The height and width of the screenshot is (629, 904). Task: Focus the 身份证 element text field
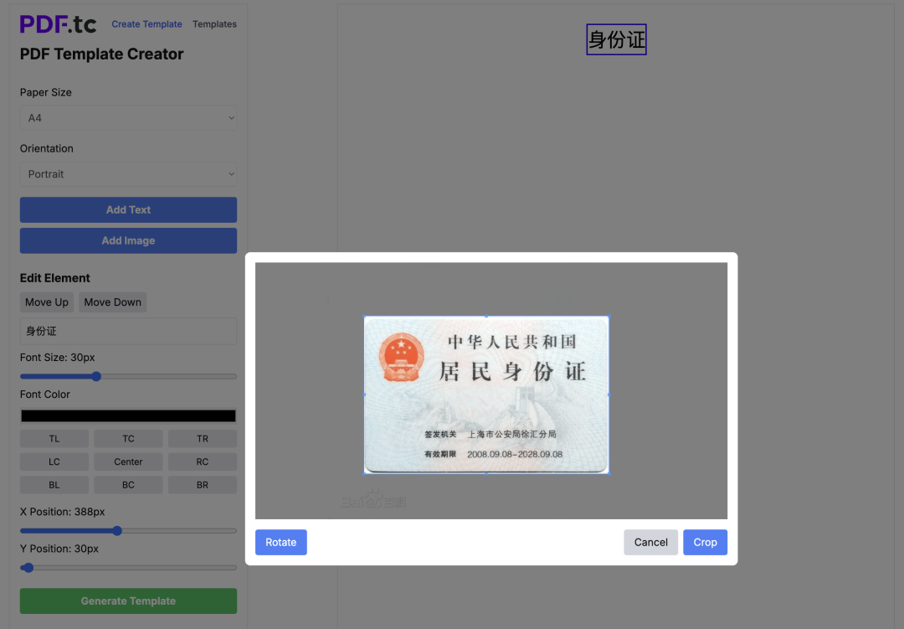click(x=128, y=331)
